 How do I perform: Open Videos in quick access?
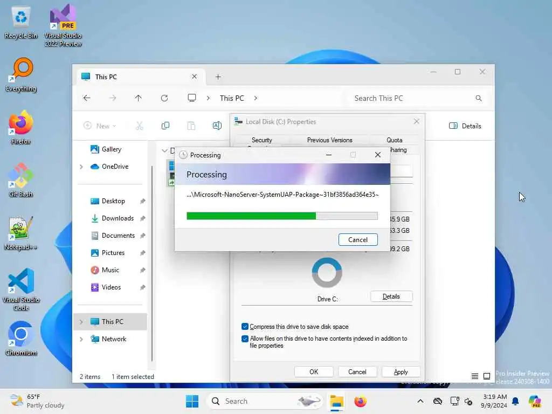111,287
